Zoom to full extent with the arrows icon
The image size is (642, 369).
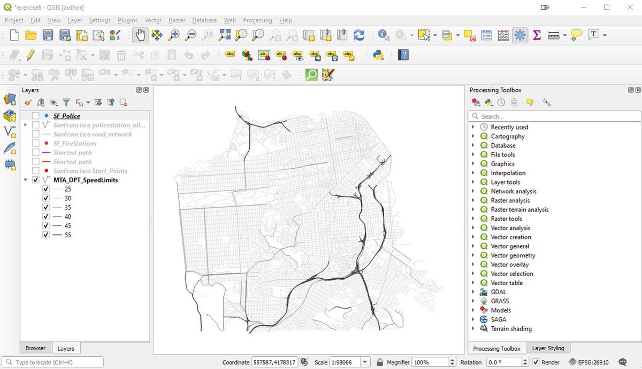(x=225, y=35)
